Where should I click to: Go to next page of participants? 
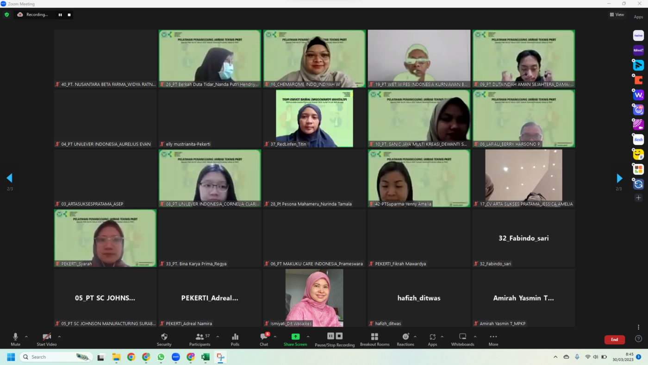tap(619, 178)
